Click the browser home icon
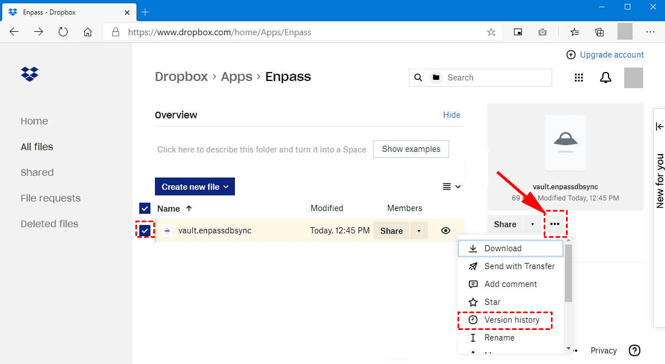The image size is (665, 364). click(x=88, y=32)
